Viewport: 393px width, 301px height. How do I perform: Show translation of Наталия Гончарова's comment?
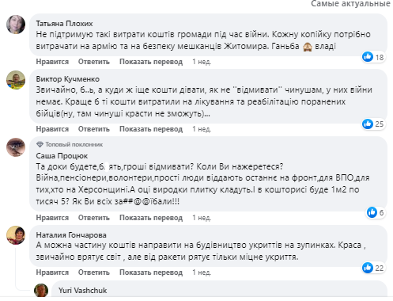pyautogui.click(x=151, y=272)
